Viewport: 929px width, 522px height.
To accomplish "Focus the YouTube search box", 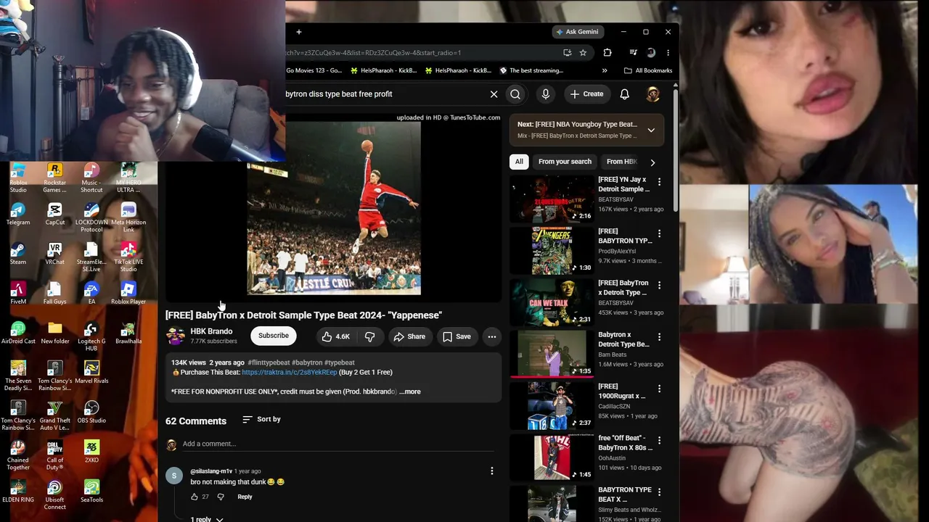I will pyautogui.click(x=385, y=94).
